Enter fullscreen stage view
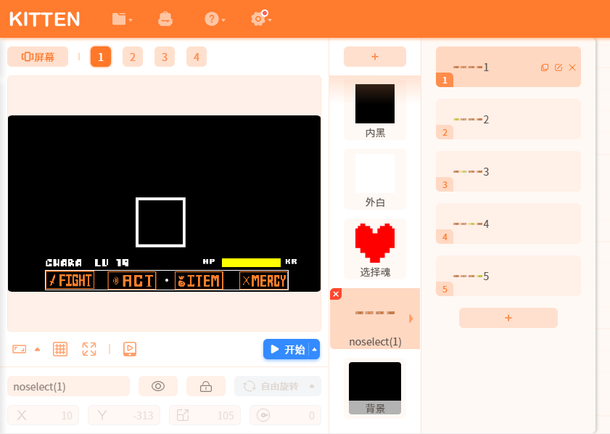Image resolution: width=610 pixels, height=434 pixels. coord(89,349)
